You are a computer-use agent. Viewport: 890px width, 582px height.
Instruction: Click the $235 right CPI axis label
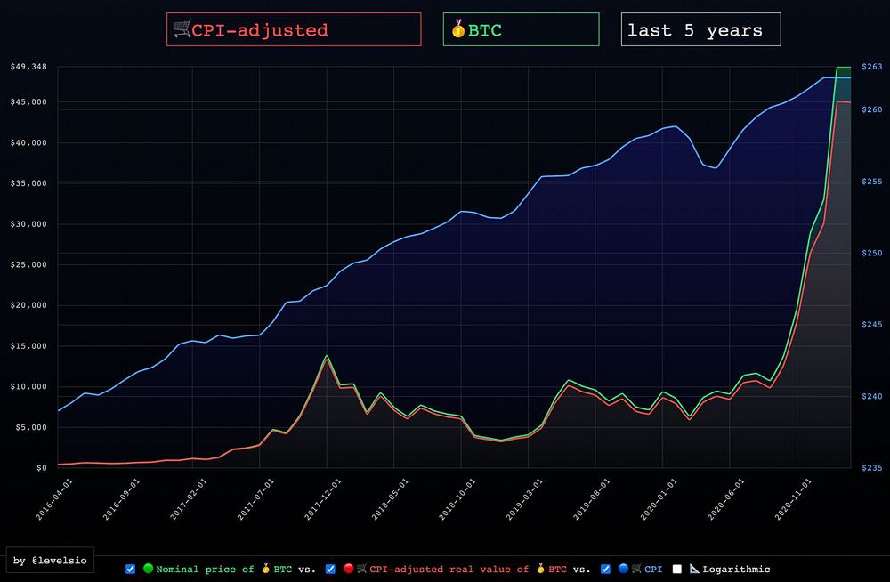tap(872, 468)
